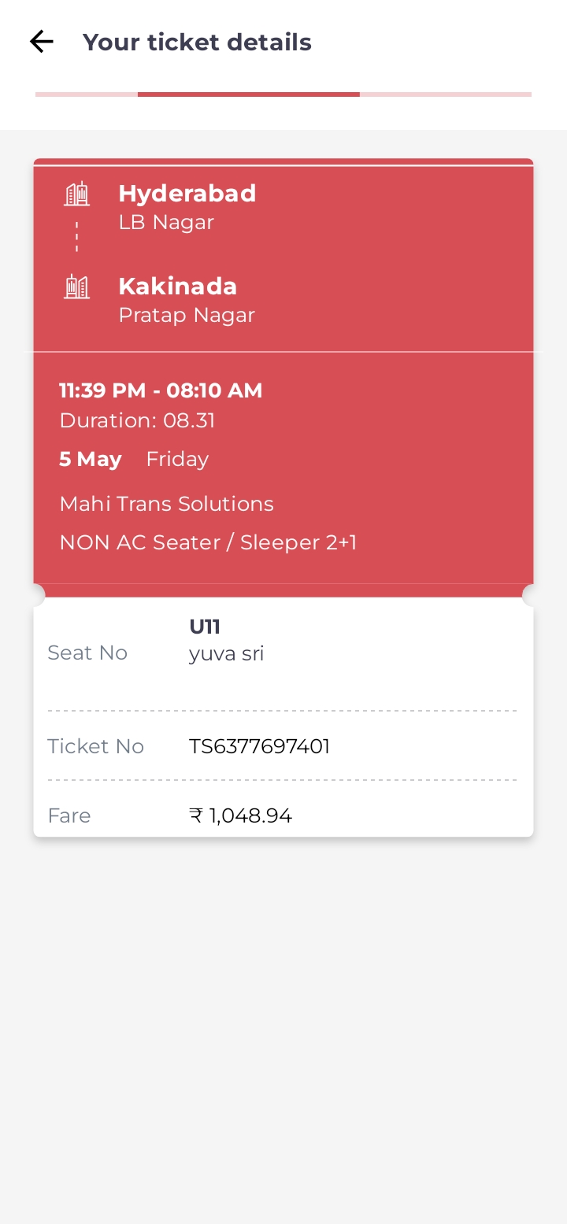Viewport: 567px width, 1224px height.
Task: Click the Hyderabad origin building icon
Action: pos(76,194)
